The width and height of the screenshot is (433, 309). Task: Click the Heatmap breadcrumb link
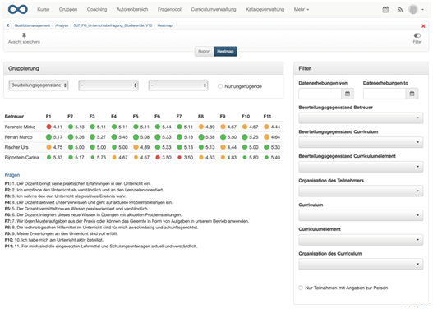point(165,25)
